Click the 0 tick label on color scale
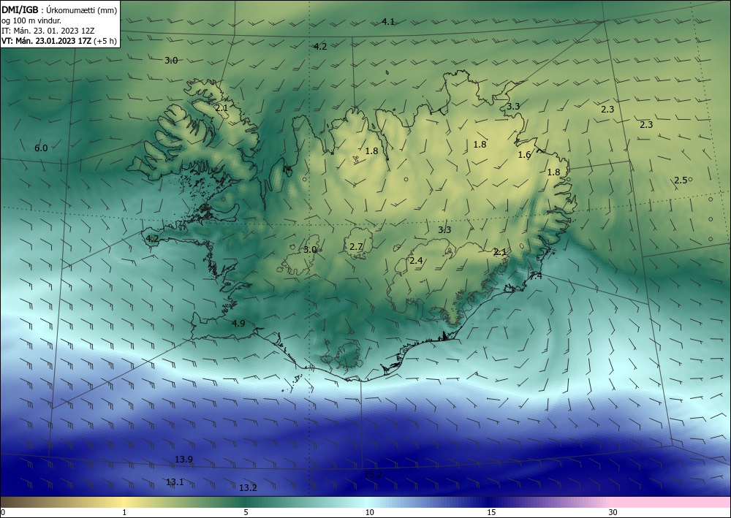 click(3, 512)
